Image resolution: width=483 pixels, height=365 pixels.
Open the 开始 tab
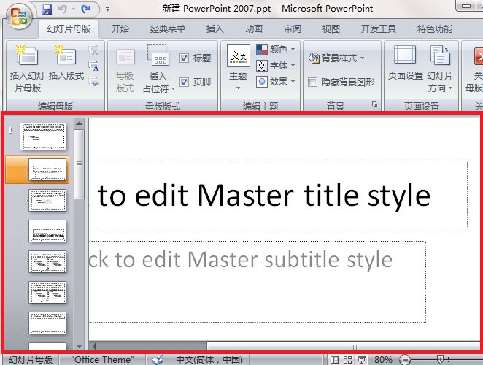pos(120,29)
